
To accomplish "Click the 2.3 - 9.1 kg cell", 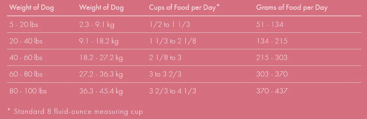I will [97, 24].
